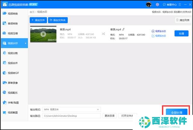
Task: Minimize the converter window
Action: (x=185, y=5)
